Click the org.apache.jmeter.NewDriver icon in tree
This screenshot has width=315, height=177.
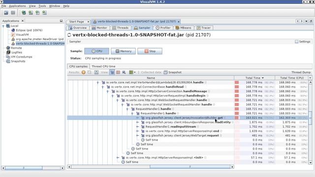coord(13,39)
